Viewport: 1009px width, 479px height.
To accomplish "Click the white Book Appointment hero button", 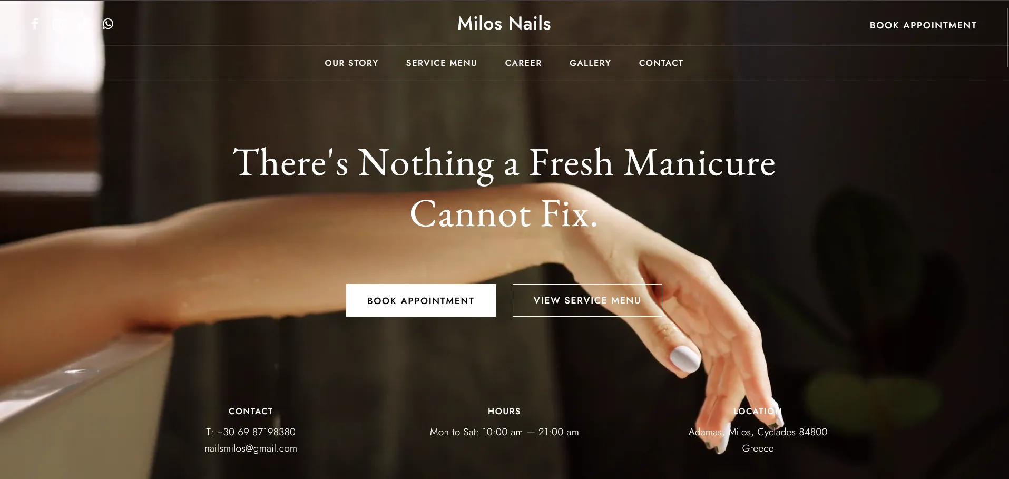I will click(421, 300).
